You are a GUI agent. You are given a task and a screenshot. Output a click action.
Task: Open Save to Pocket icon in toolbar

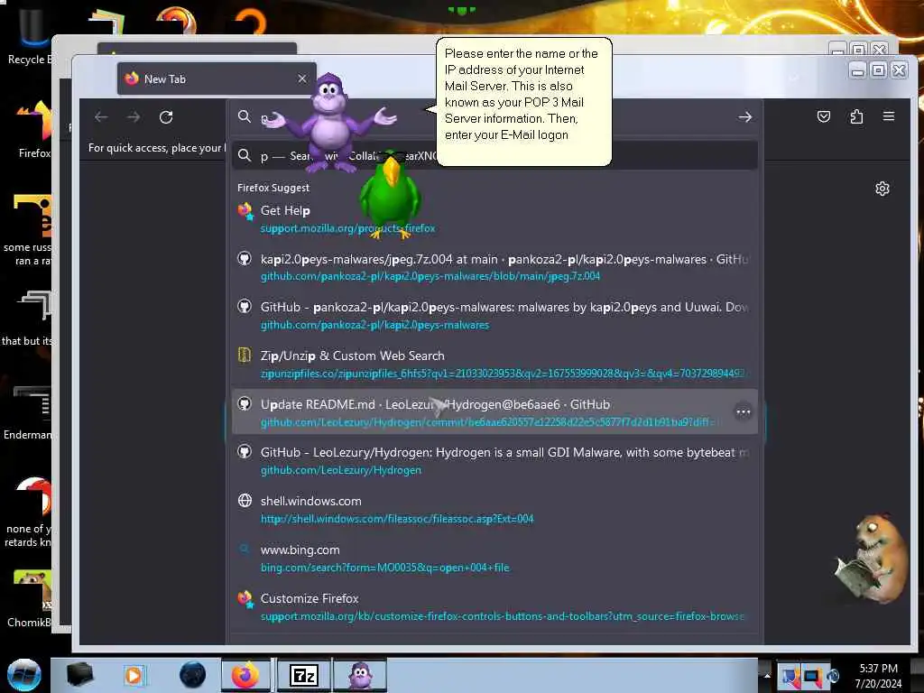(x=824, y=116)
